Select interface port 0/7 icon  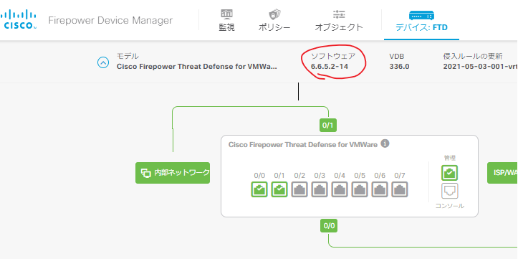pos(400,189)
